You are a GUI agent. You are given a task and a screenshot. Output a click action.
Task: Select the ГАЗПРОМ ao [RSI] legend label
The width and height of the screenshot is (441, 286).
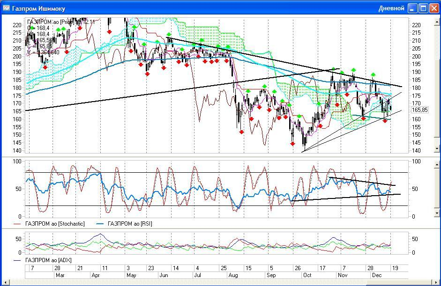[130, 224]
